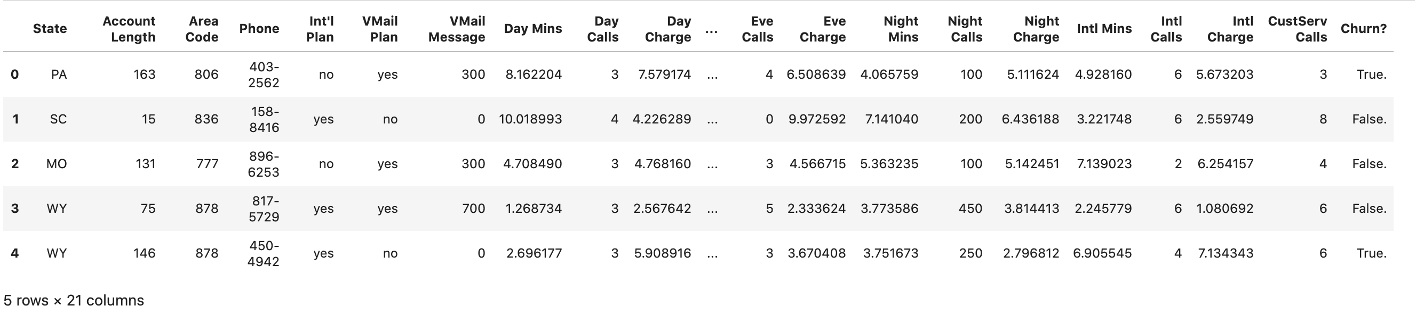
Task: Click the truncated columns ellipsis in header
Action: (711, 29)
